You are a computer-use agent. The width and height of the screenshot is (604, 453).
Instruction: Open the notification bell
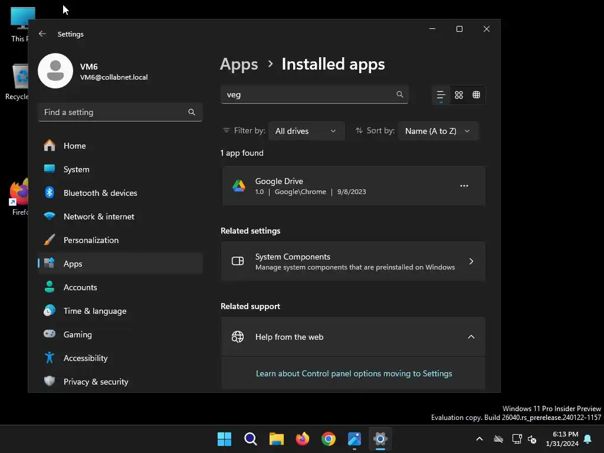[588, 439]
